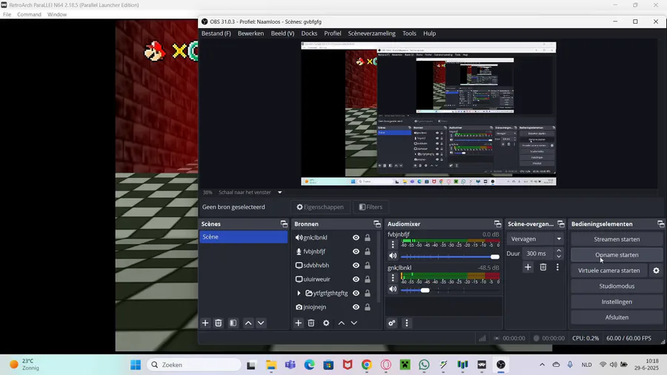
Task: Delete scene transition with trash icon
Action: pyautogui.click(x=543, y=267)
